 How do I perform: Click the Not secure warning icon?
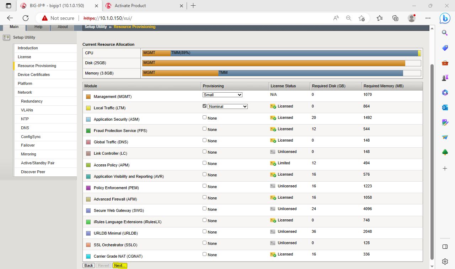click(x=45, y=18)
